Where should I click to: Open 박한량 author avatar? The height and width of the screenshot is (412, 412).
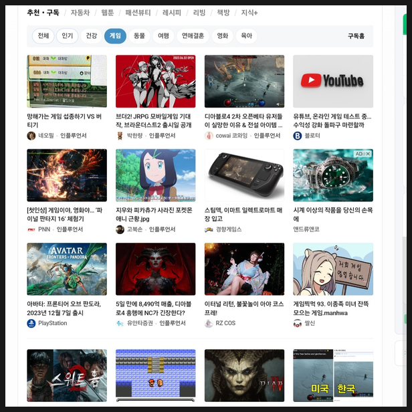120,136
